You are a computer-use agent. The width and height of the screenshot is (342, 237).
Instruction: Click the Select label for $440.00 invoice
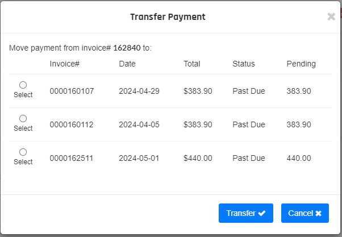pyautogui.click(x=23, y=162)
